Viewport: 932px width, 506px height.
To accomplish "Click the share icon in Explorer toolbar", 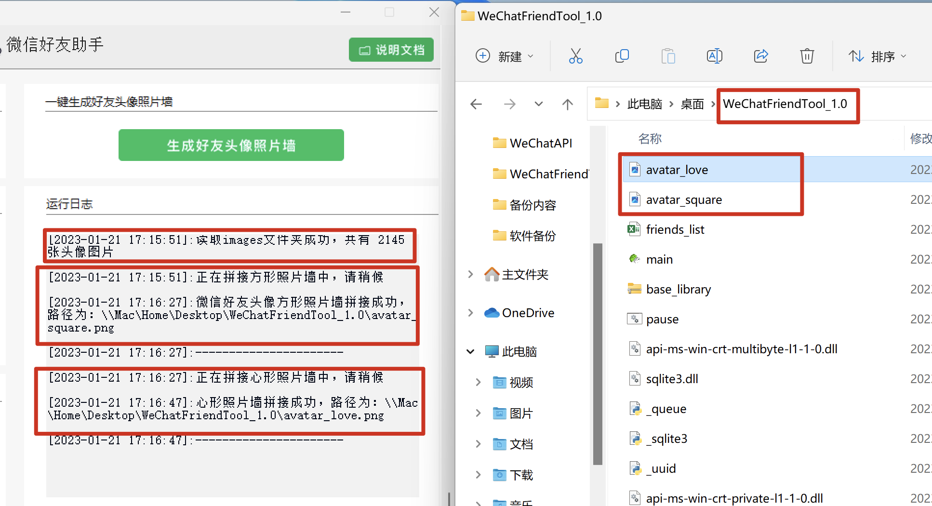I will pyautogui.click(x=760, y=56).
